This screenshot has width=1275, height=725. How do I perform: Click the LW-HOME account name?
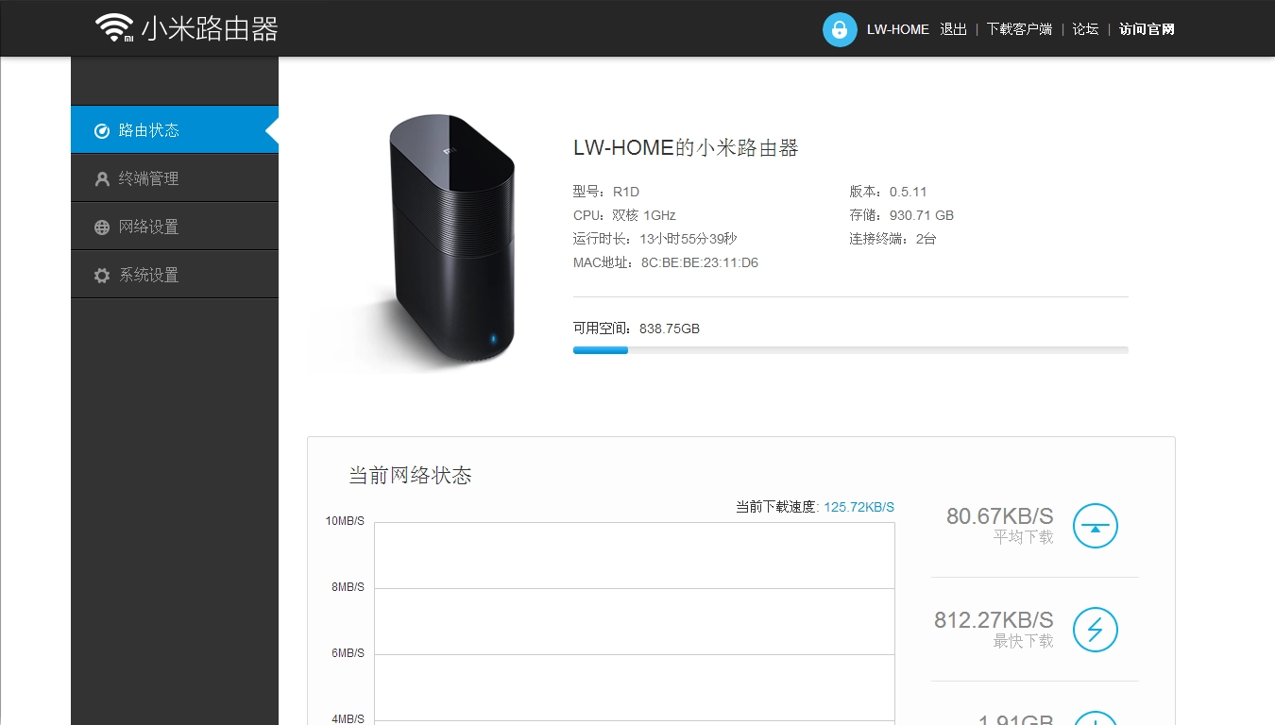[898, 29]
